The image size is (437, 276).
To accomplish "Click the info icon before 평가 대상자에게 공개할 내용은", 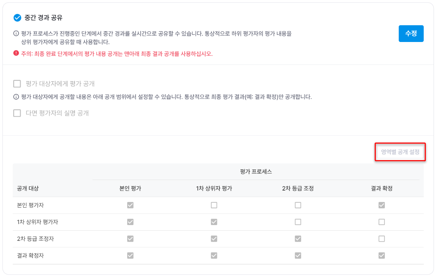I will (x=16, y=97).
